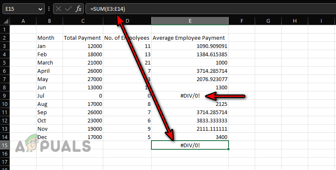Click the cell containing "Jun"
Viewport: 336px width, 170px height.
tap(49, 87)
